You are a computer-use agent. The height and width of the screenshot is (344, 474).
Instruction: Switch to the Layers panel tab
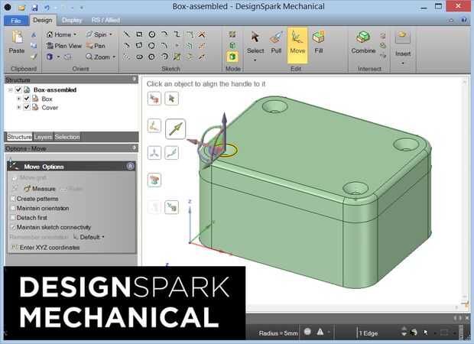point(43,137)
